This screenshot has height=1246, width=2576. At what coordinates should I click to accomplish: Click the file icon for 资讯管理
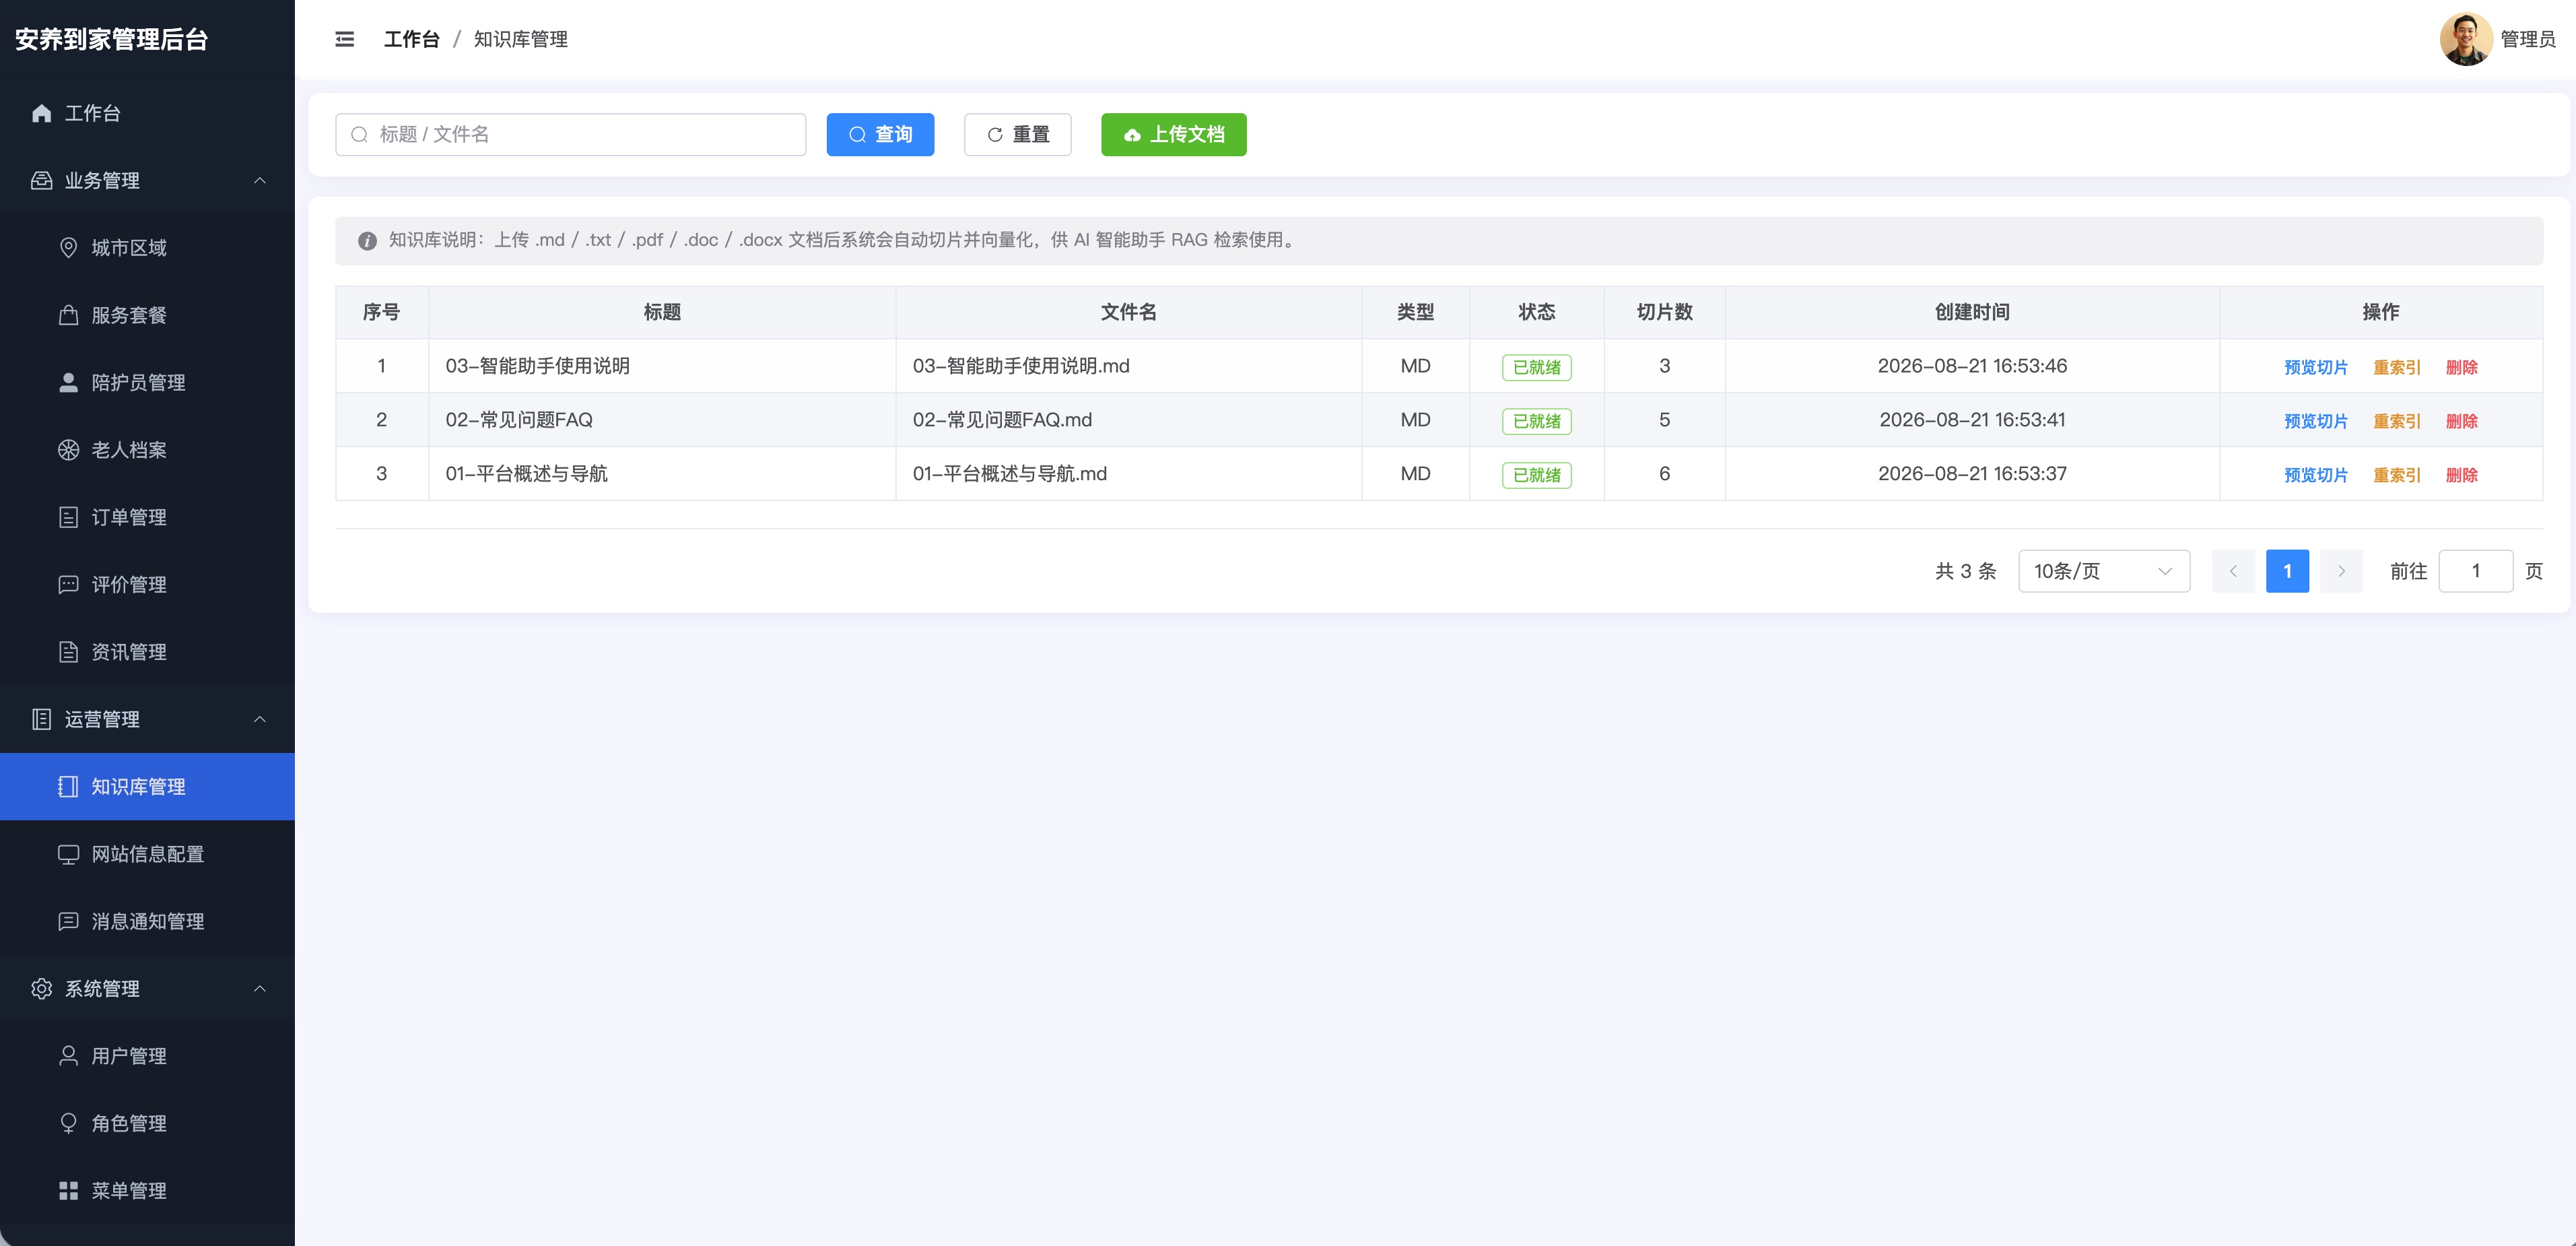point(68,652)
